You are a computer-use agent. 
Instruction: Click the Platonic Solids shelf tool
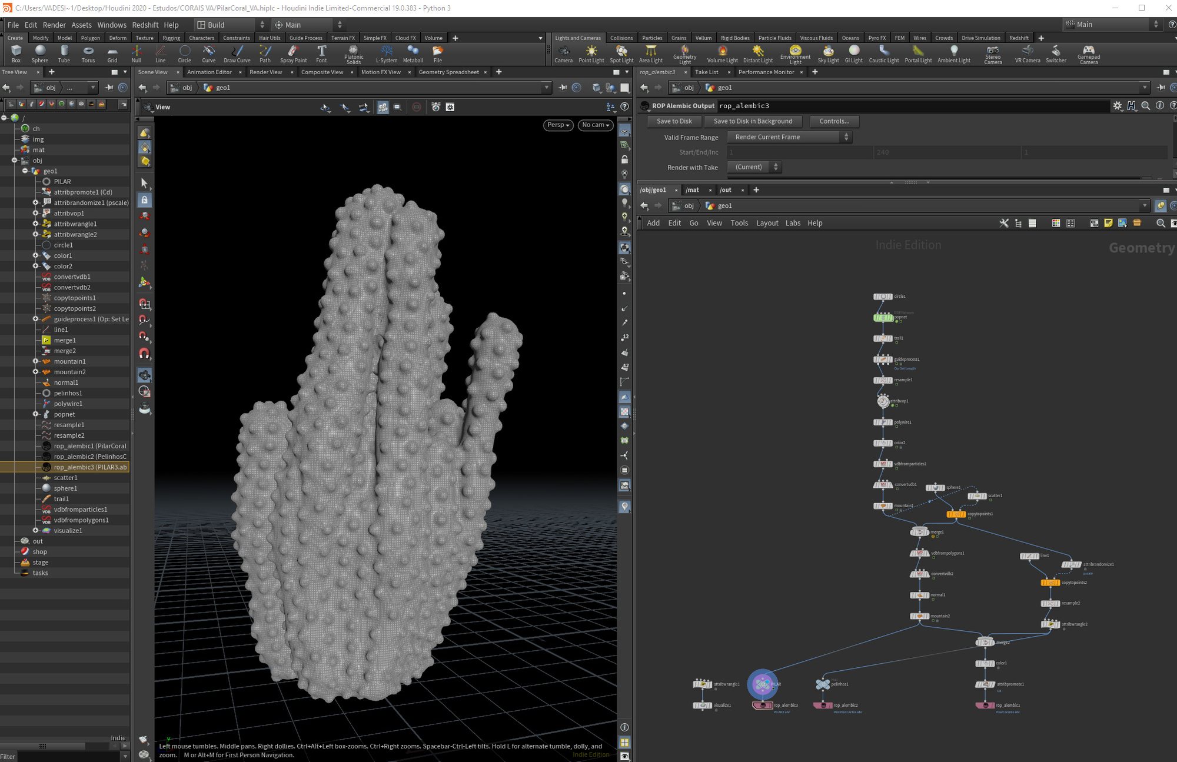[x=354, y=54]
